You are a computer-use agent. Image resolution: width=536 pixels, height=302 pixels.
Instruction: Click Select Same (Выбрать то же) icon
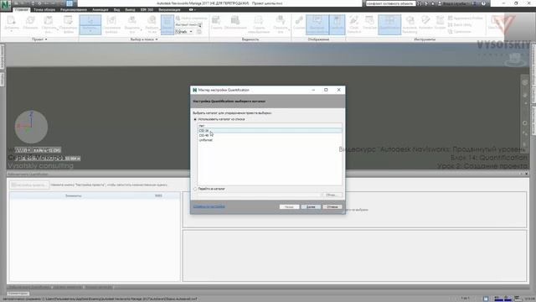pos(152,21)
